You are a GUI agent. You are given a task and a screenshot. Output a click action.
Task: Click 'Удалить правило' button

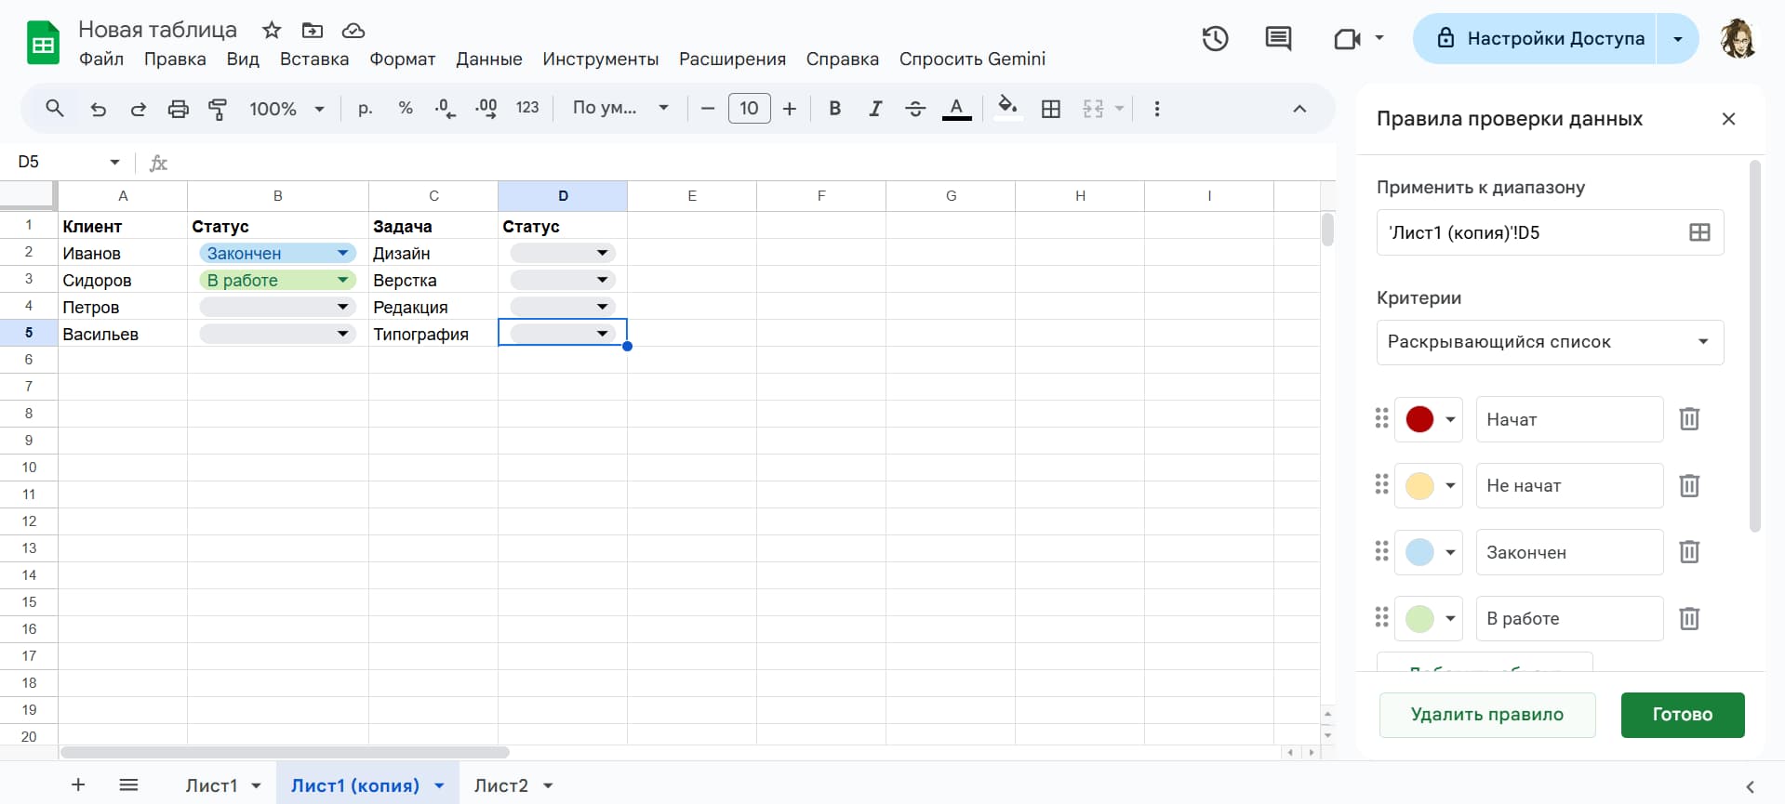1486,715
